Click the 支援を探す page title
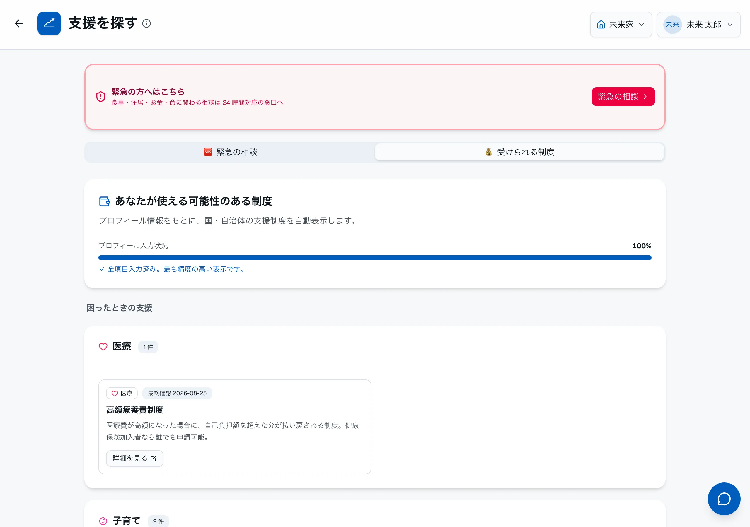 coord(103,23)
